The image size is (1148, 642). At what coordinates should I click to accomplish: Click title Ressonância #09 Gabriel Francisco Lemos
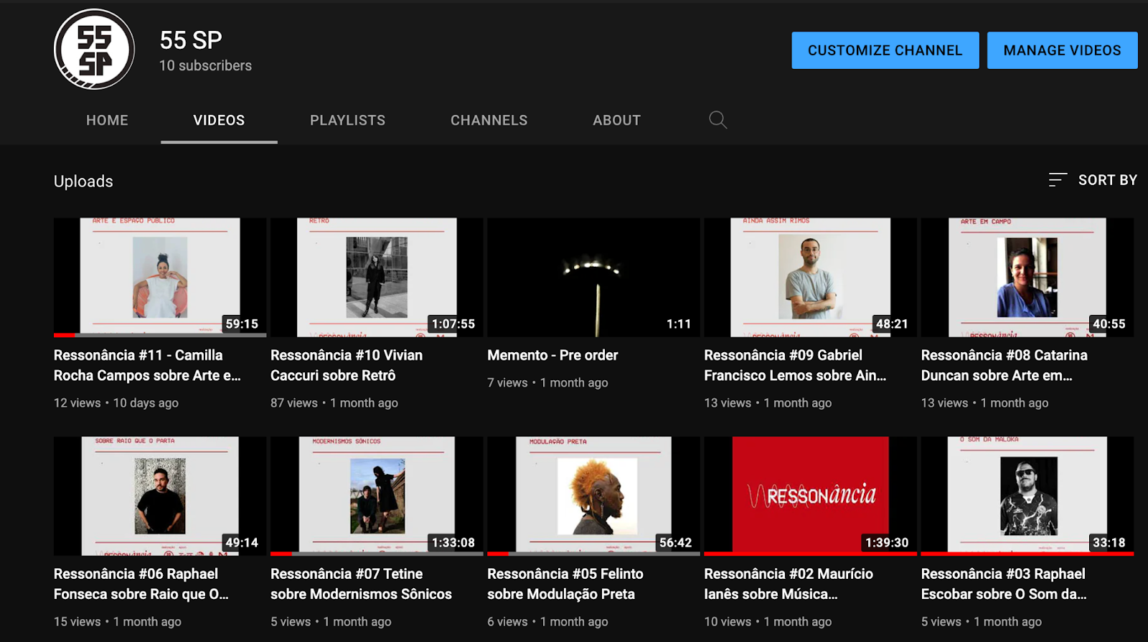click(x=795, y=365)
